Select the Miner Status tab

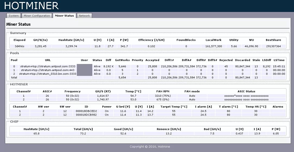point(64,16)
